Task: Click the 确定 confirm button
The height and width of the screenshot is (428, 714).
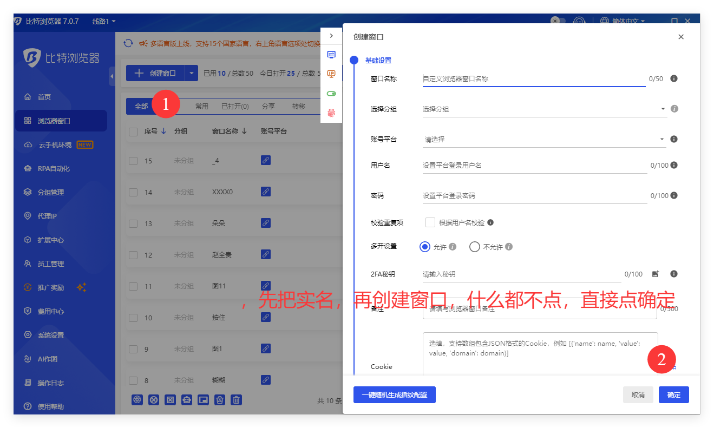Action: click(673, 394)
